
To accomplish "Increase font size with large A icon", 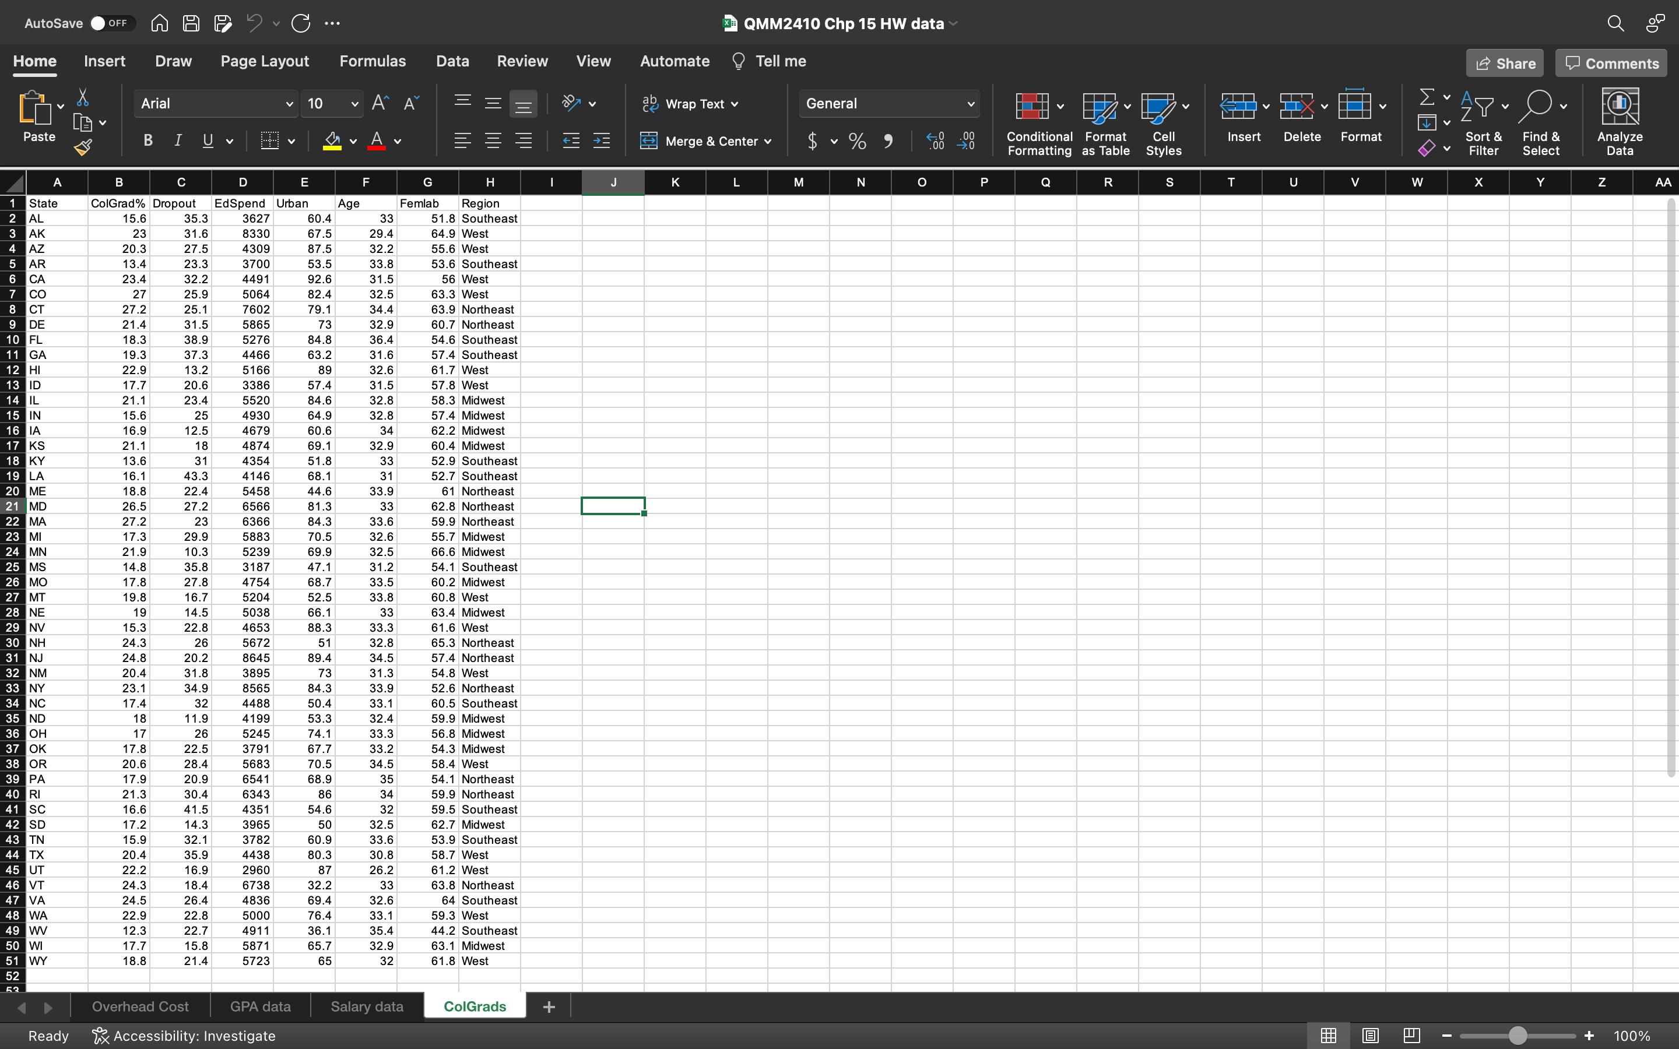I will (380, 103).
